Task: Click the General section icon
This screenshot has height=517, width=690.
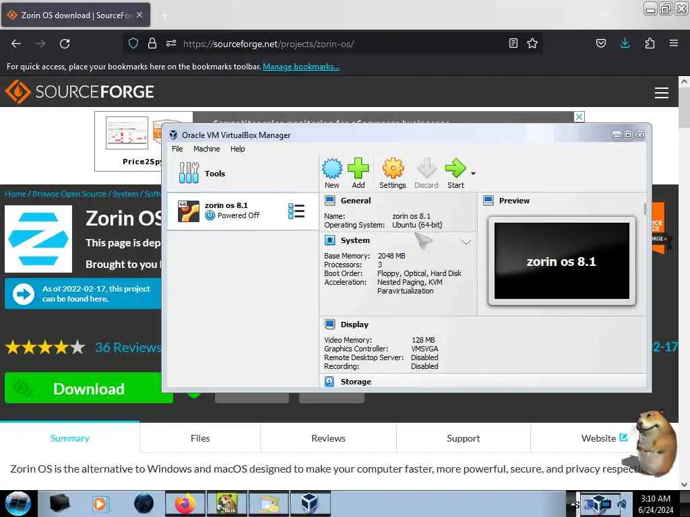Action: tap(330, 201)
